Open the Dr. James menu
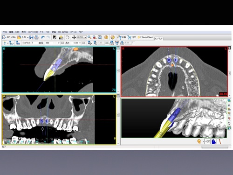The width and height of the screenshot is (233, 175). point(63,32)
